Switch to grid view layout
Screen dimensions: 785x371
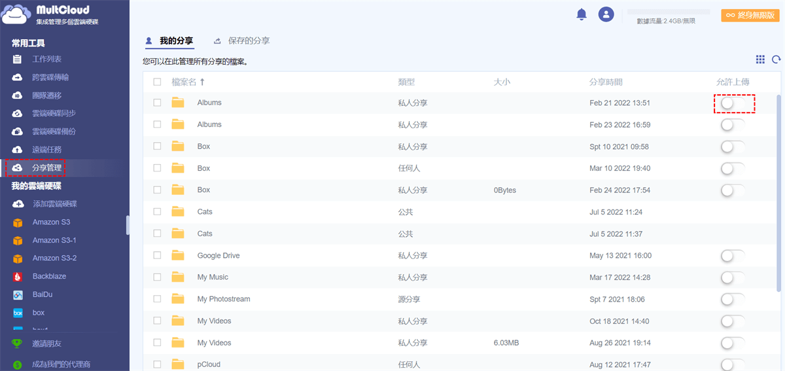click(x=760, y=60)
